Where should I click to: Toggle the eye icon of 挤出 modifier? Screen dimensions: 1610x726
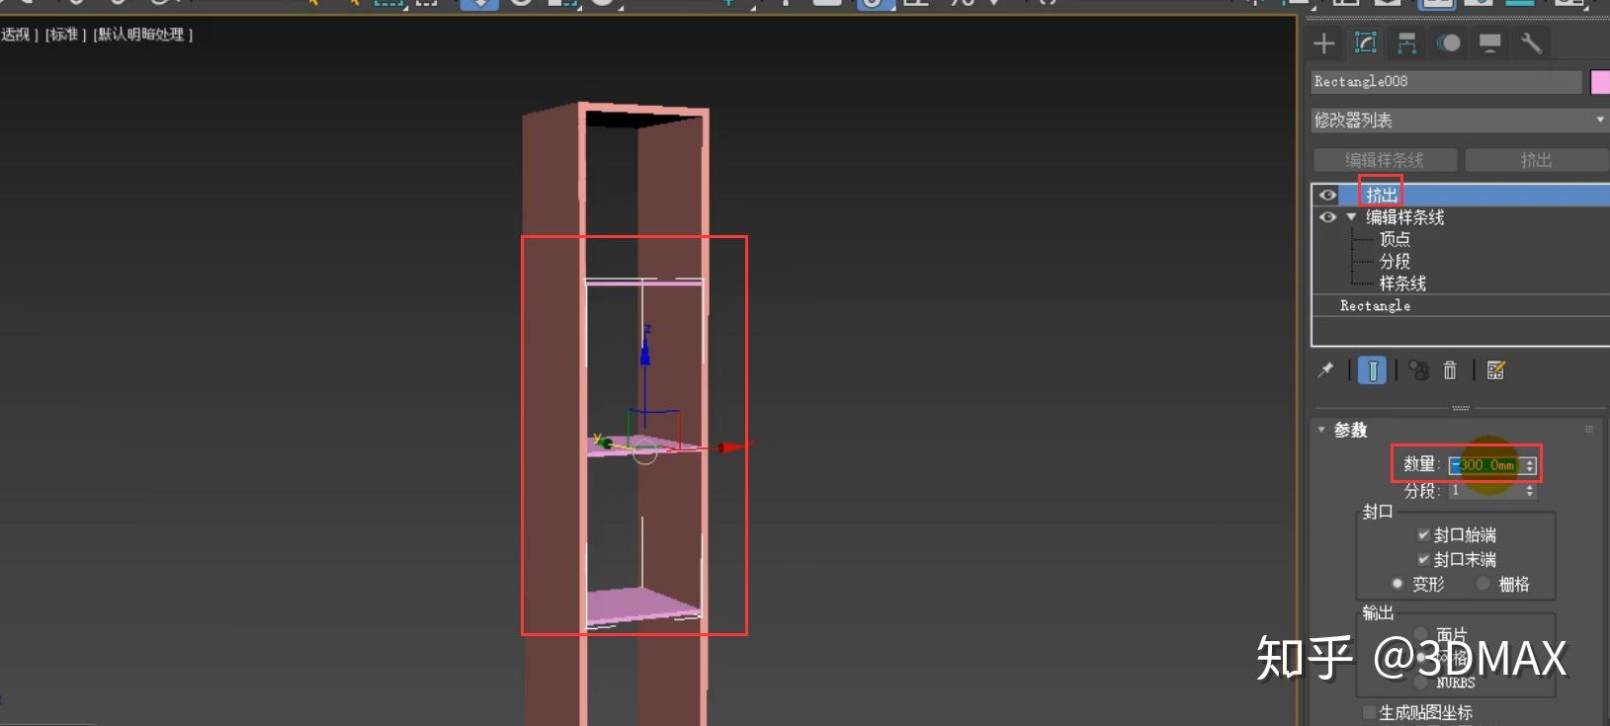1328,195
